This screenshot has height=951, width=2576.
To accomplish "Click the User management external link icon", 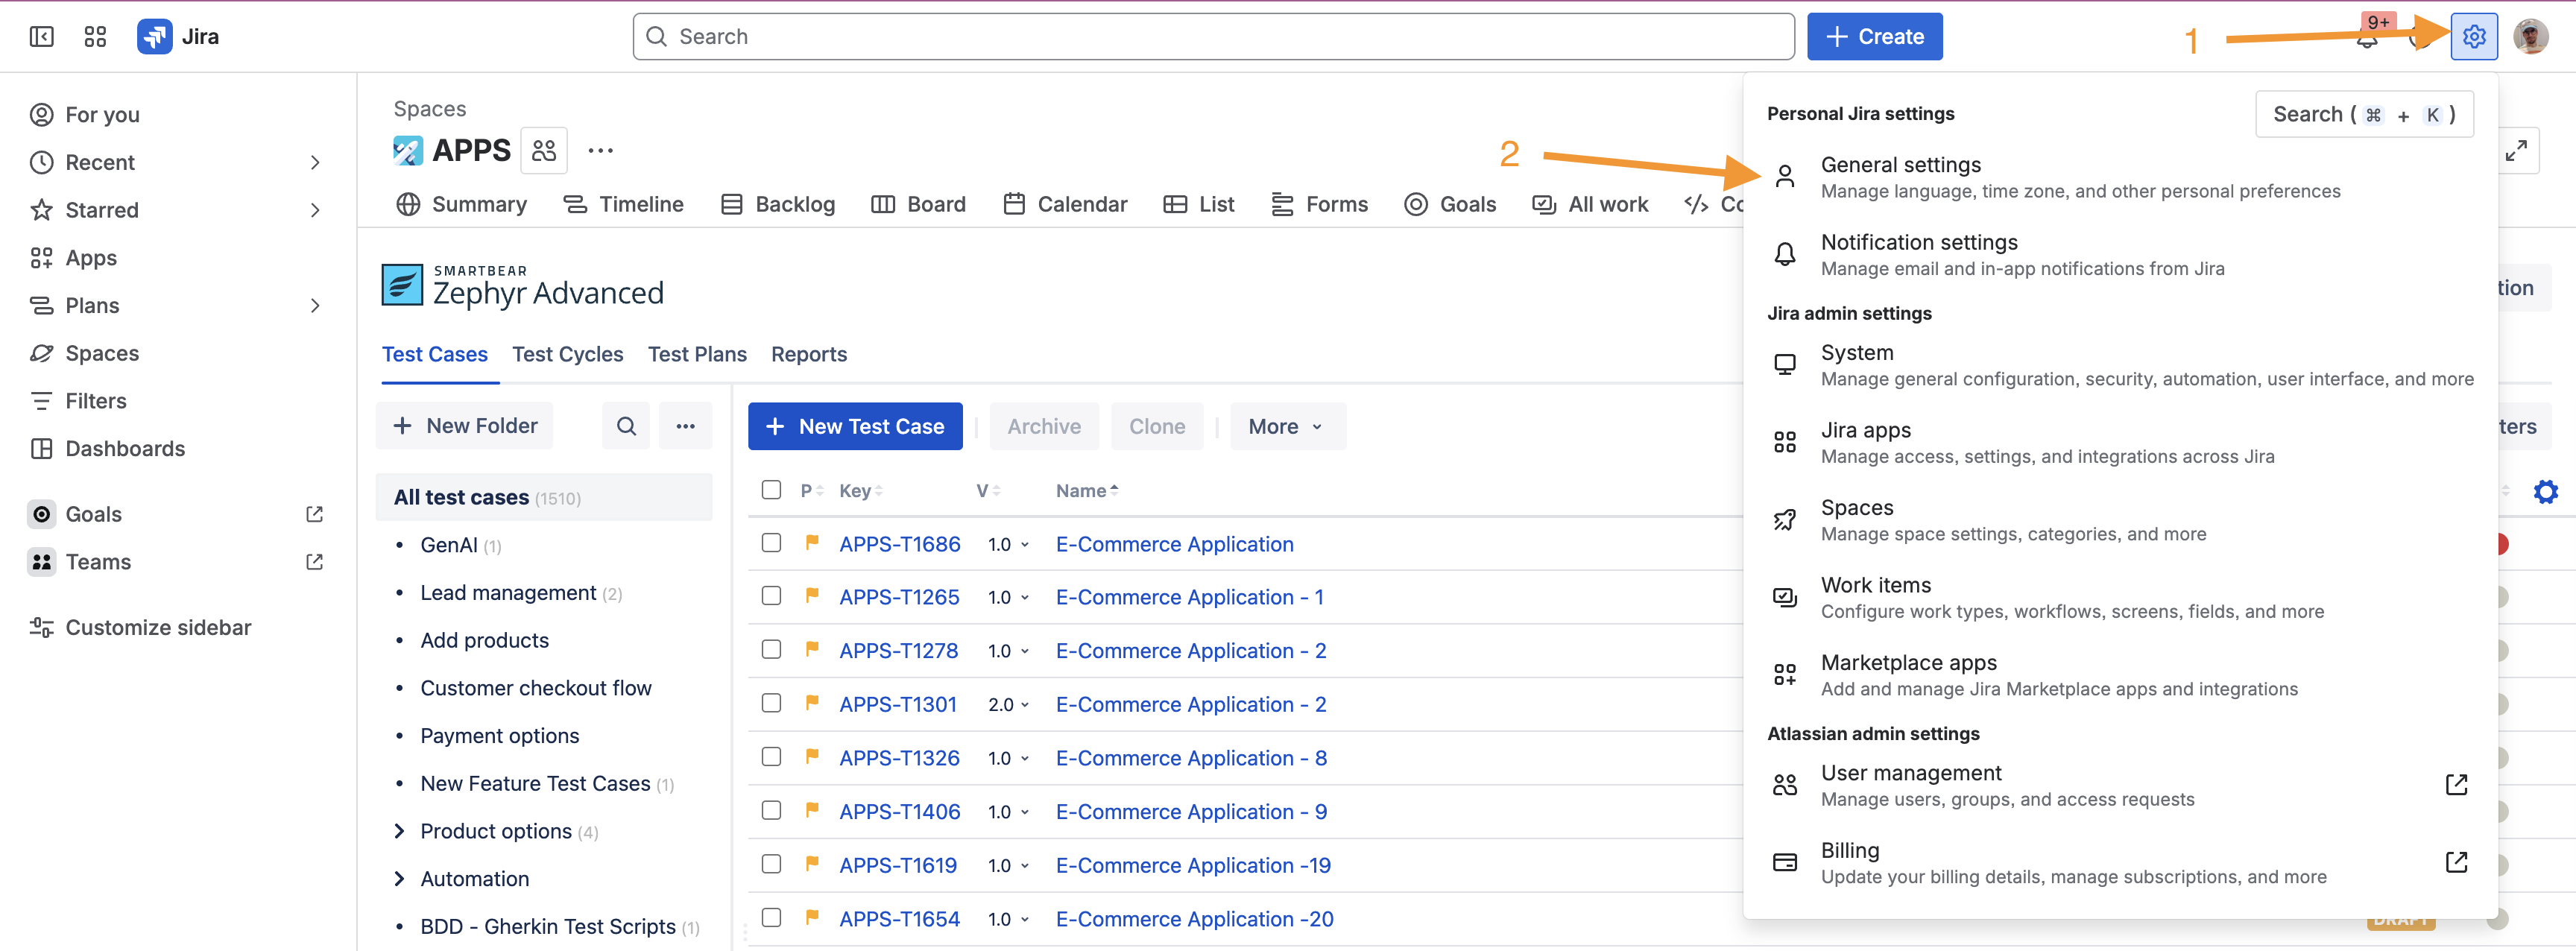I will point(2456,785).
